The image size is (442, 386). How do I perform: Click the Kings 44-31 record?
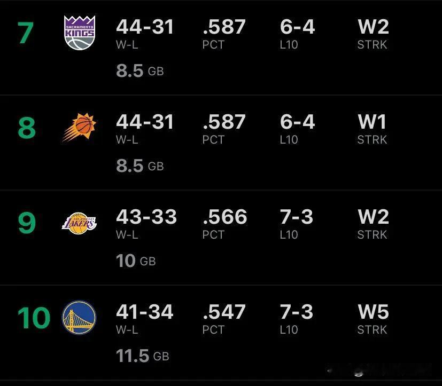pos(145,27)
